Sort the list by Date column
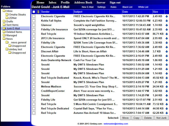Screen dimensions: 169x126 [x=125, y=12]
